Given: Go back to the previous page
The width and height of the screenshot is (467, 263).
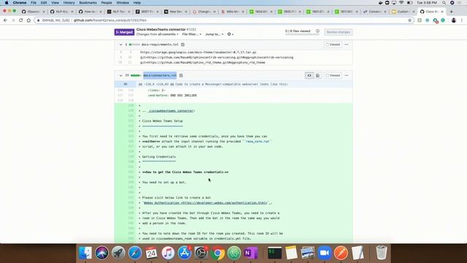Looking at the screenshot, I should (x=5, y=20).
